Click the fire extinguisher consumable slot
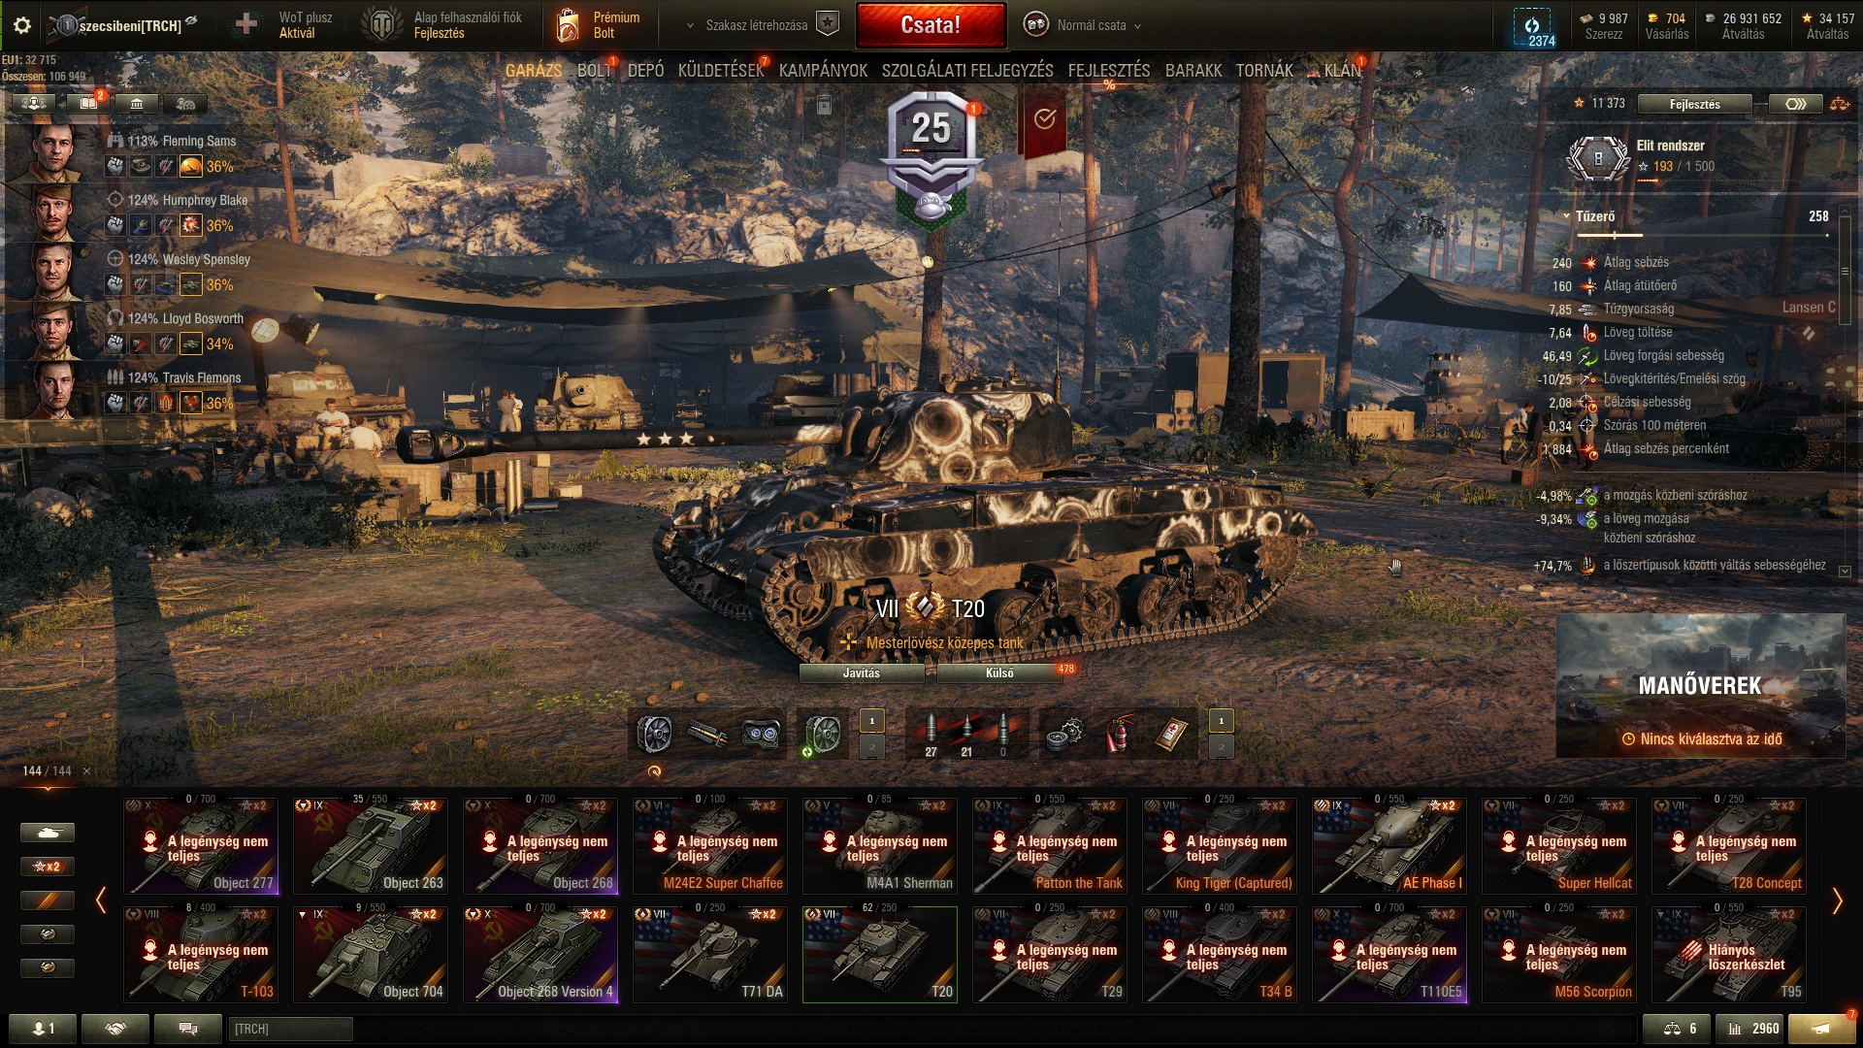 pyautogui.click(x=1119, y=735)
